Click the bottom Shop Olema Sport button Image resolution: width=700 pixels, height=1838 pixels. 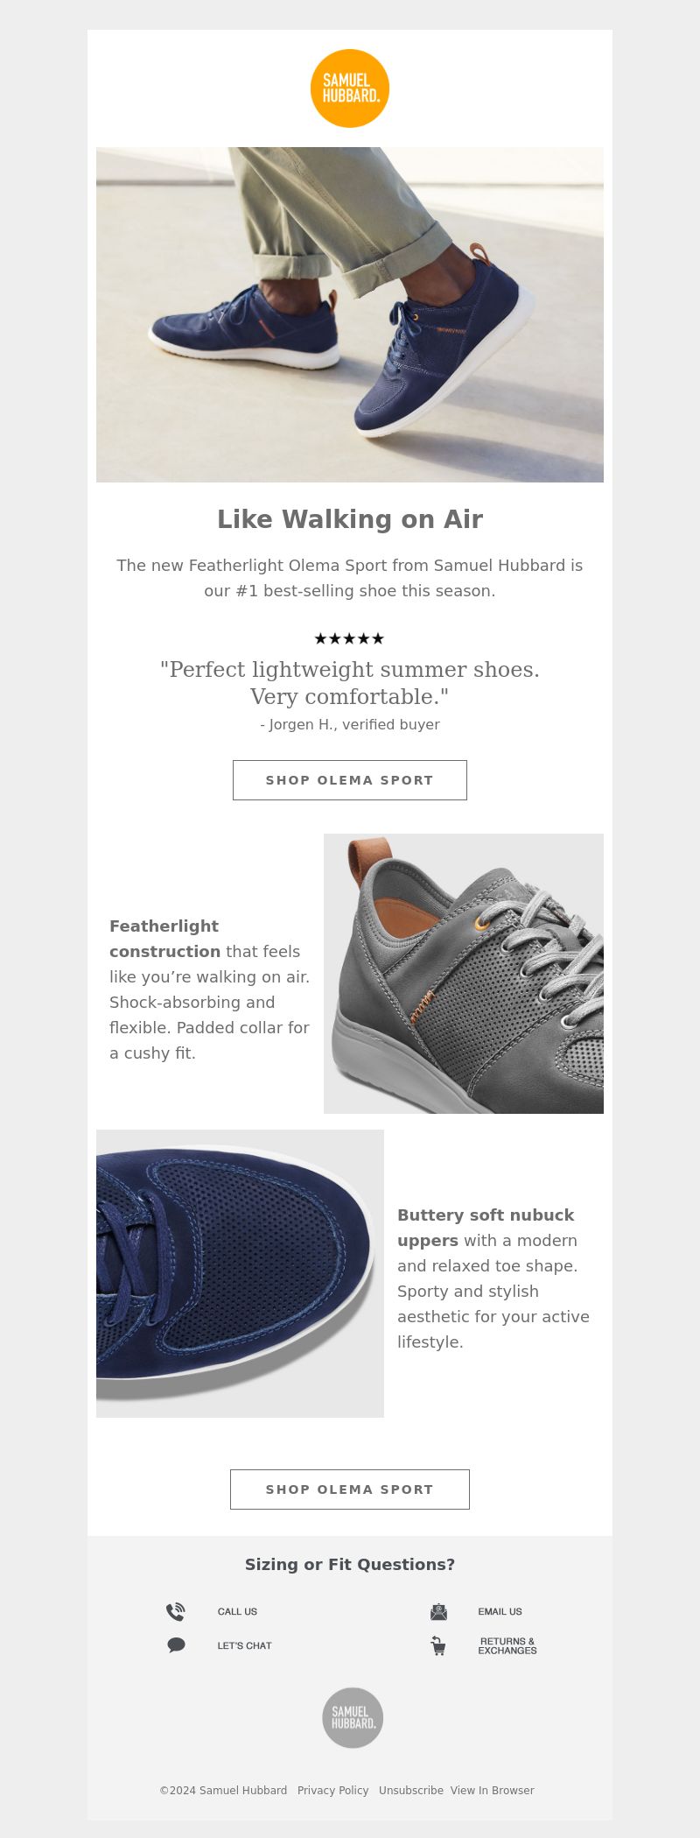350,1489
